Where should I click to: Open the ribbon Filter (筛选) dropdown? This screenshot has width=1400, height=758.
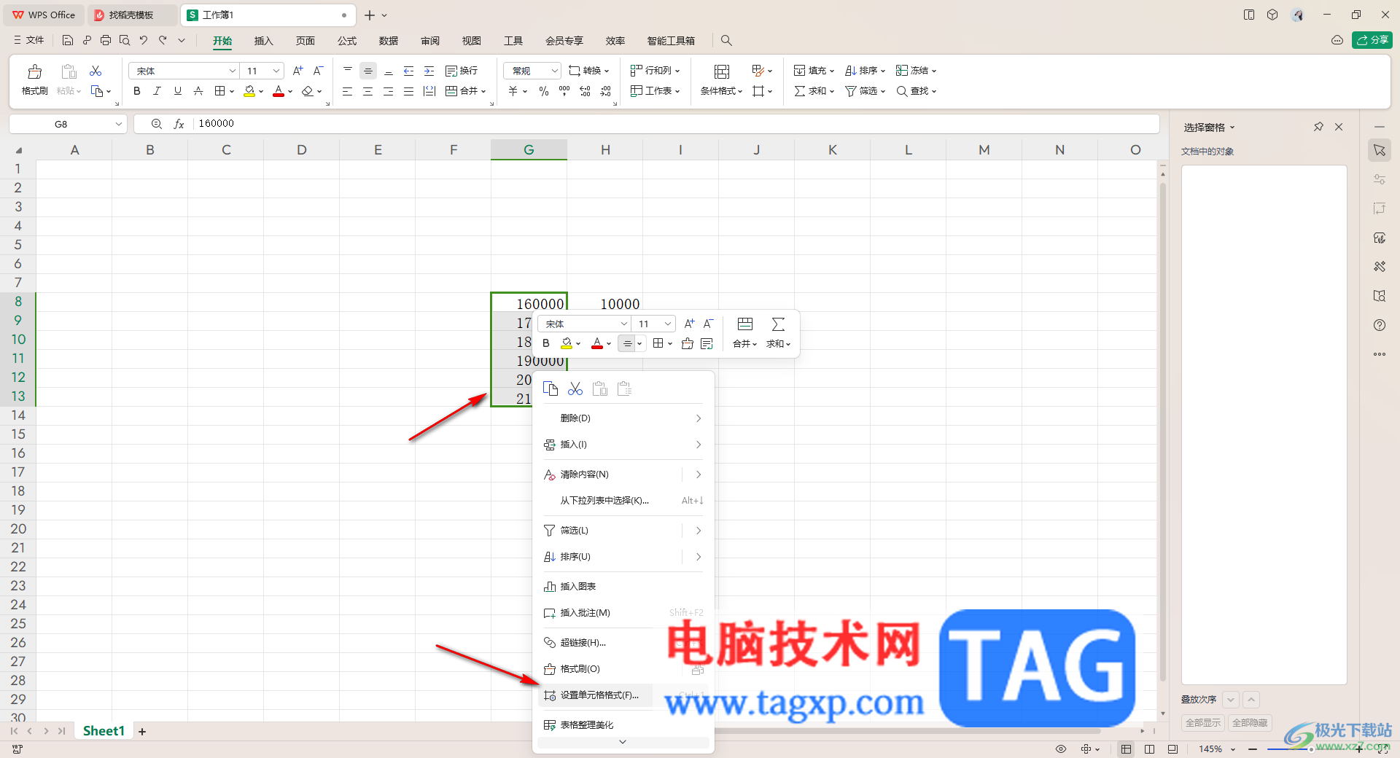pyautogui.click(x=865, y=91)
